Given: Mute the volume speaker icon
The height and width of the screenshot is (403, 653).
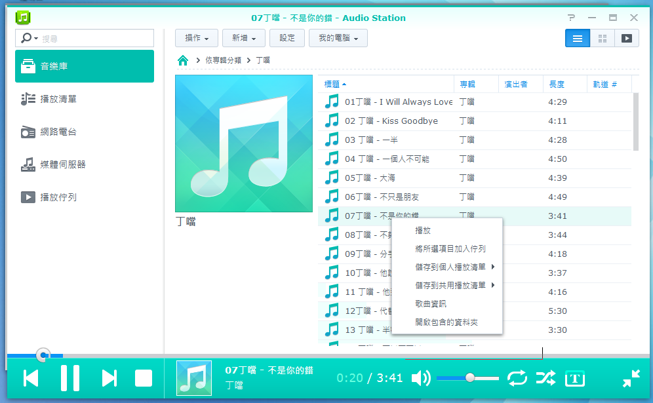Looking at the screenshot, I should click(x=421, y=379).
